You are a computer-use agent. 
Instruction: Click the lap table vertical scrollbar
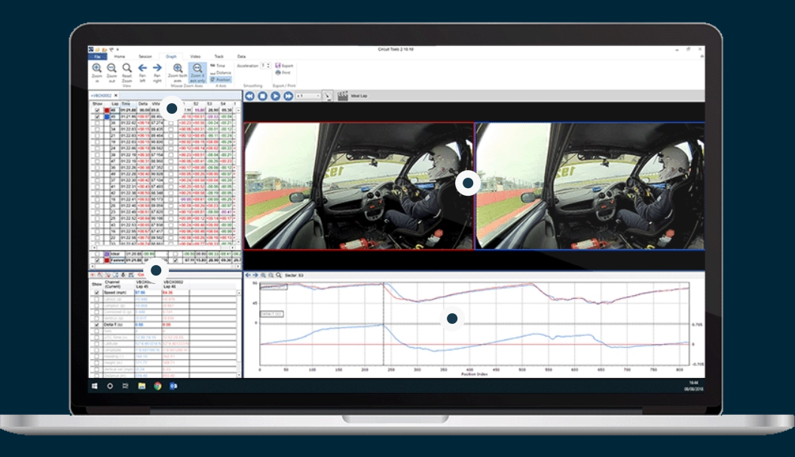[x=238, y=178]
